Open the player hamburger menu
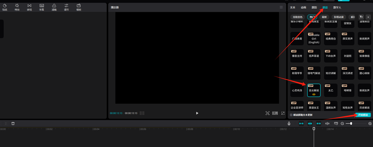 pyautogui.click(x=281, y=7)
